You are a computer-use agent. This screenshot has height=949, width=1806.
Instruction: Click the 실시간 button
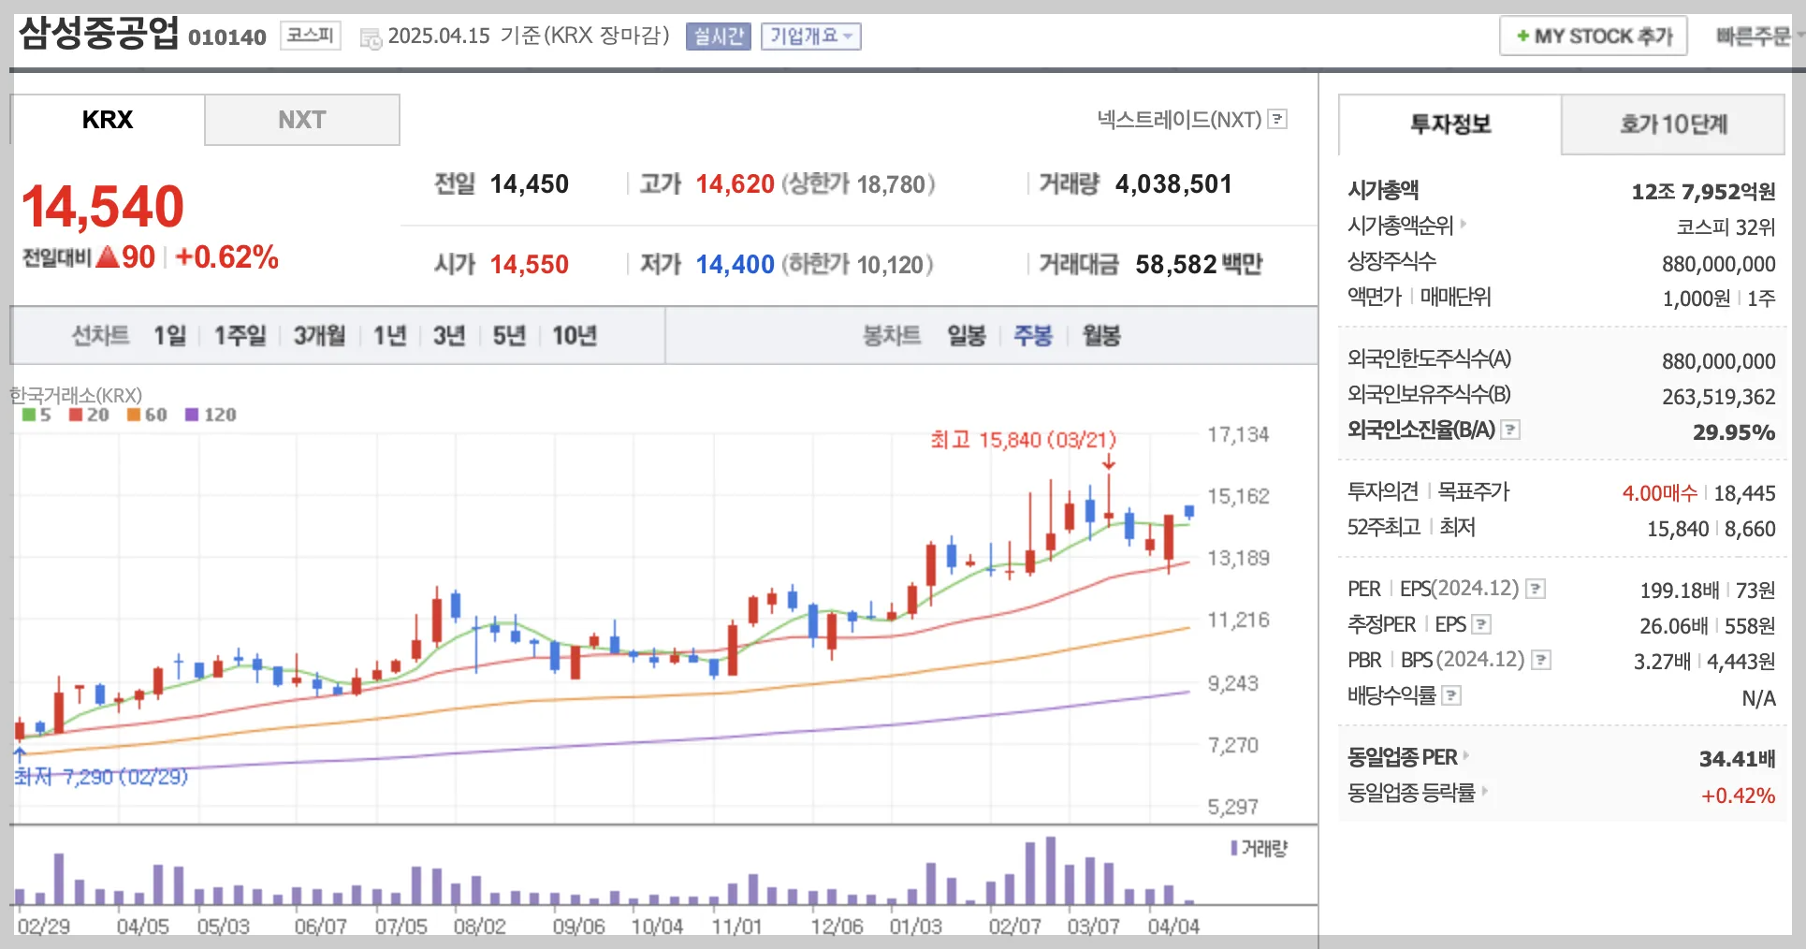[x=719, y=36]
